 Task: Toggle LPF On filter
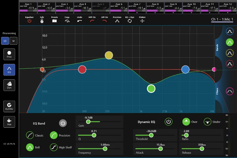(104, 21)
